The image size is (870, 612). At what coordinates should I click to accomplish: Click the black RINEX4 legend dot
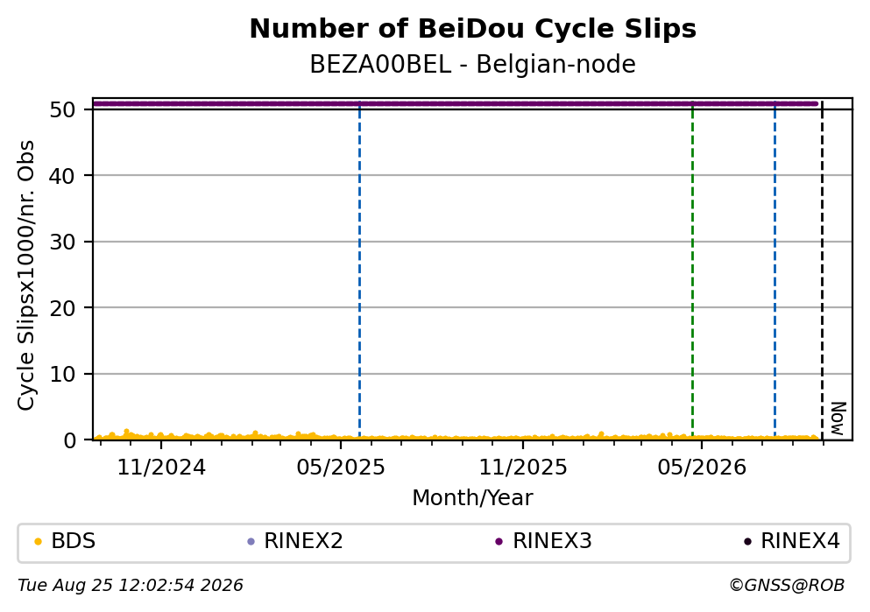pos(747,542)
